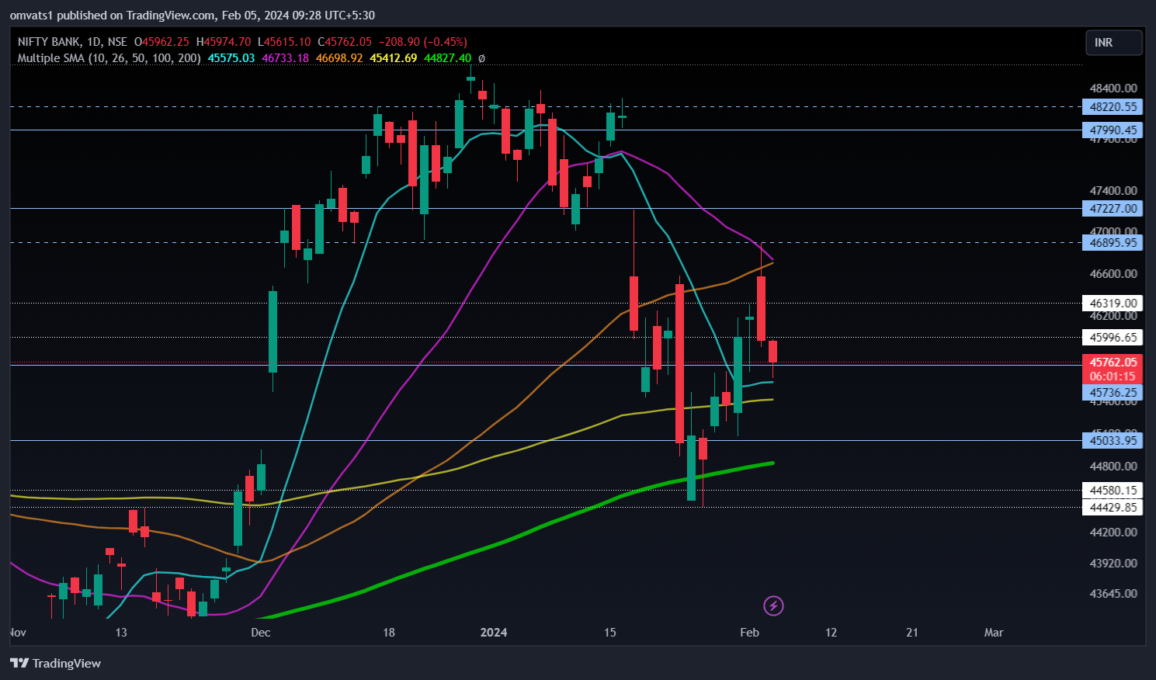Click the close price C45762.05
This screenshot has height=680, width=1156.
[345, 42]
